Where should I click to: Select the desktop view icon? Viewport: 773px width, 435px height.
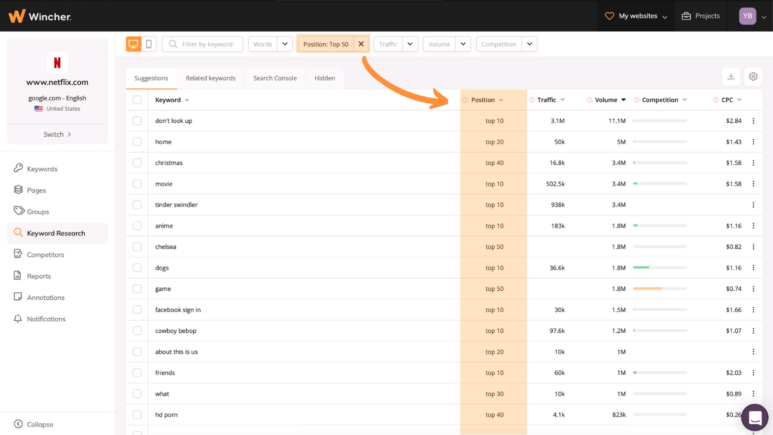click(133, 44)
